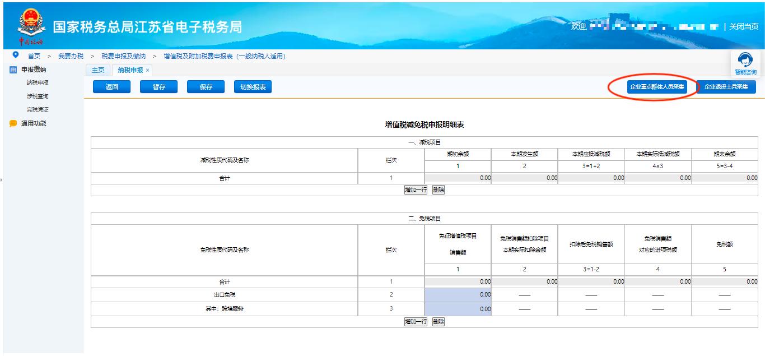Click the location pin icon in breadcrumb
Screen dimensions: 765x356
[x=15, y=56]
